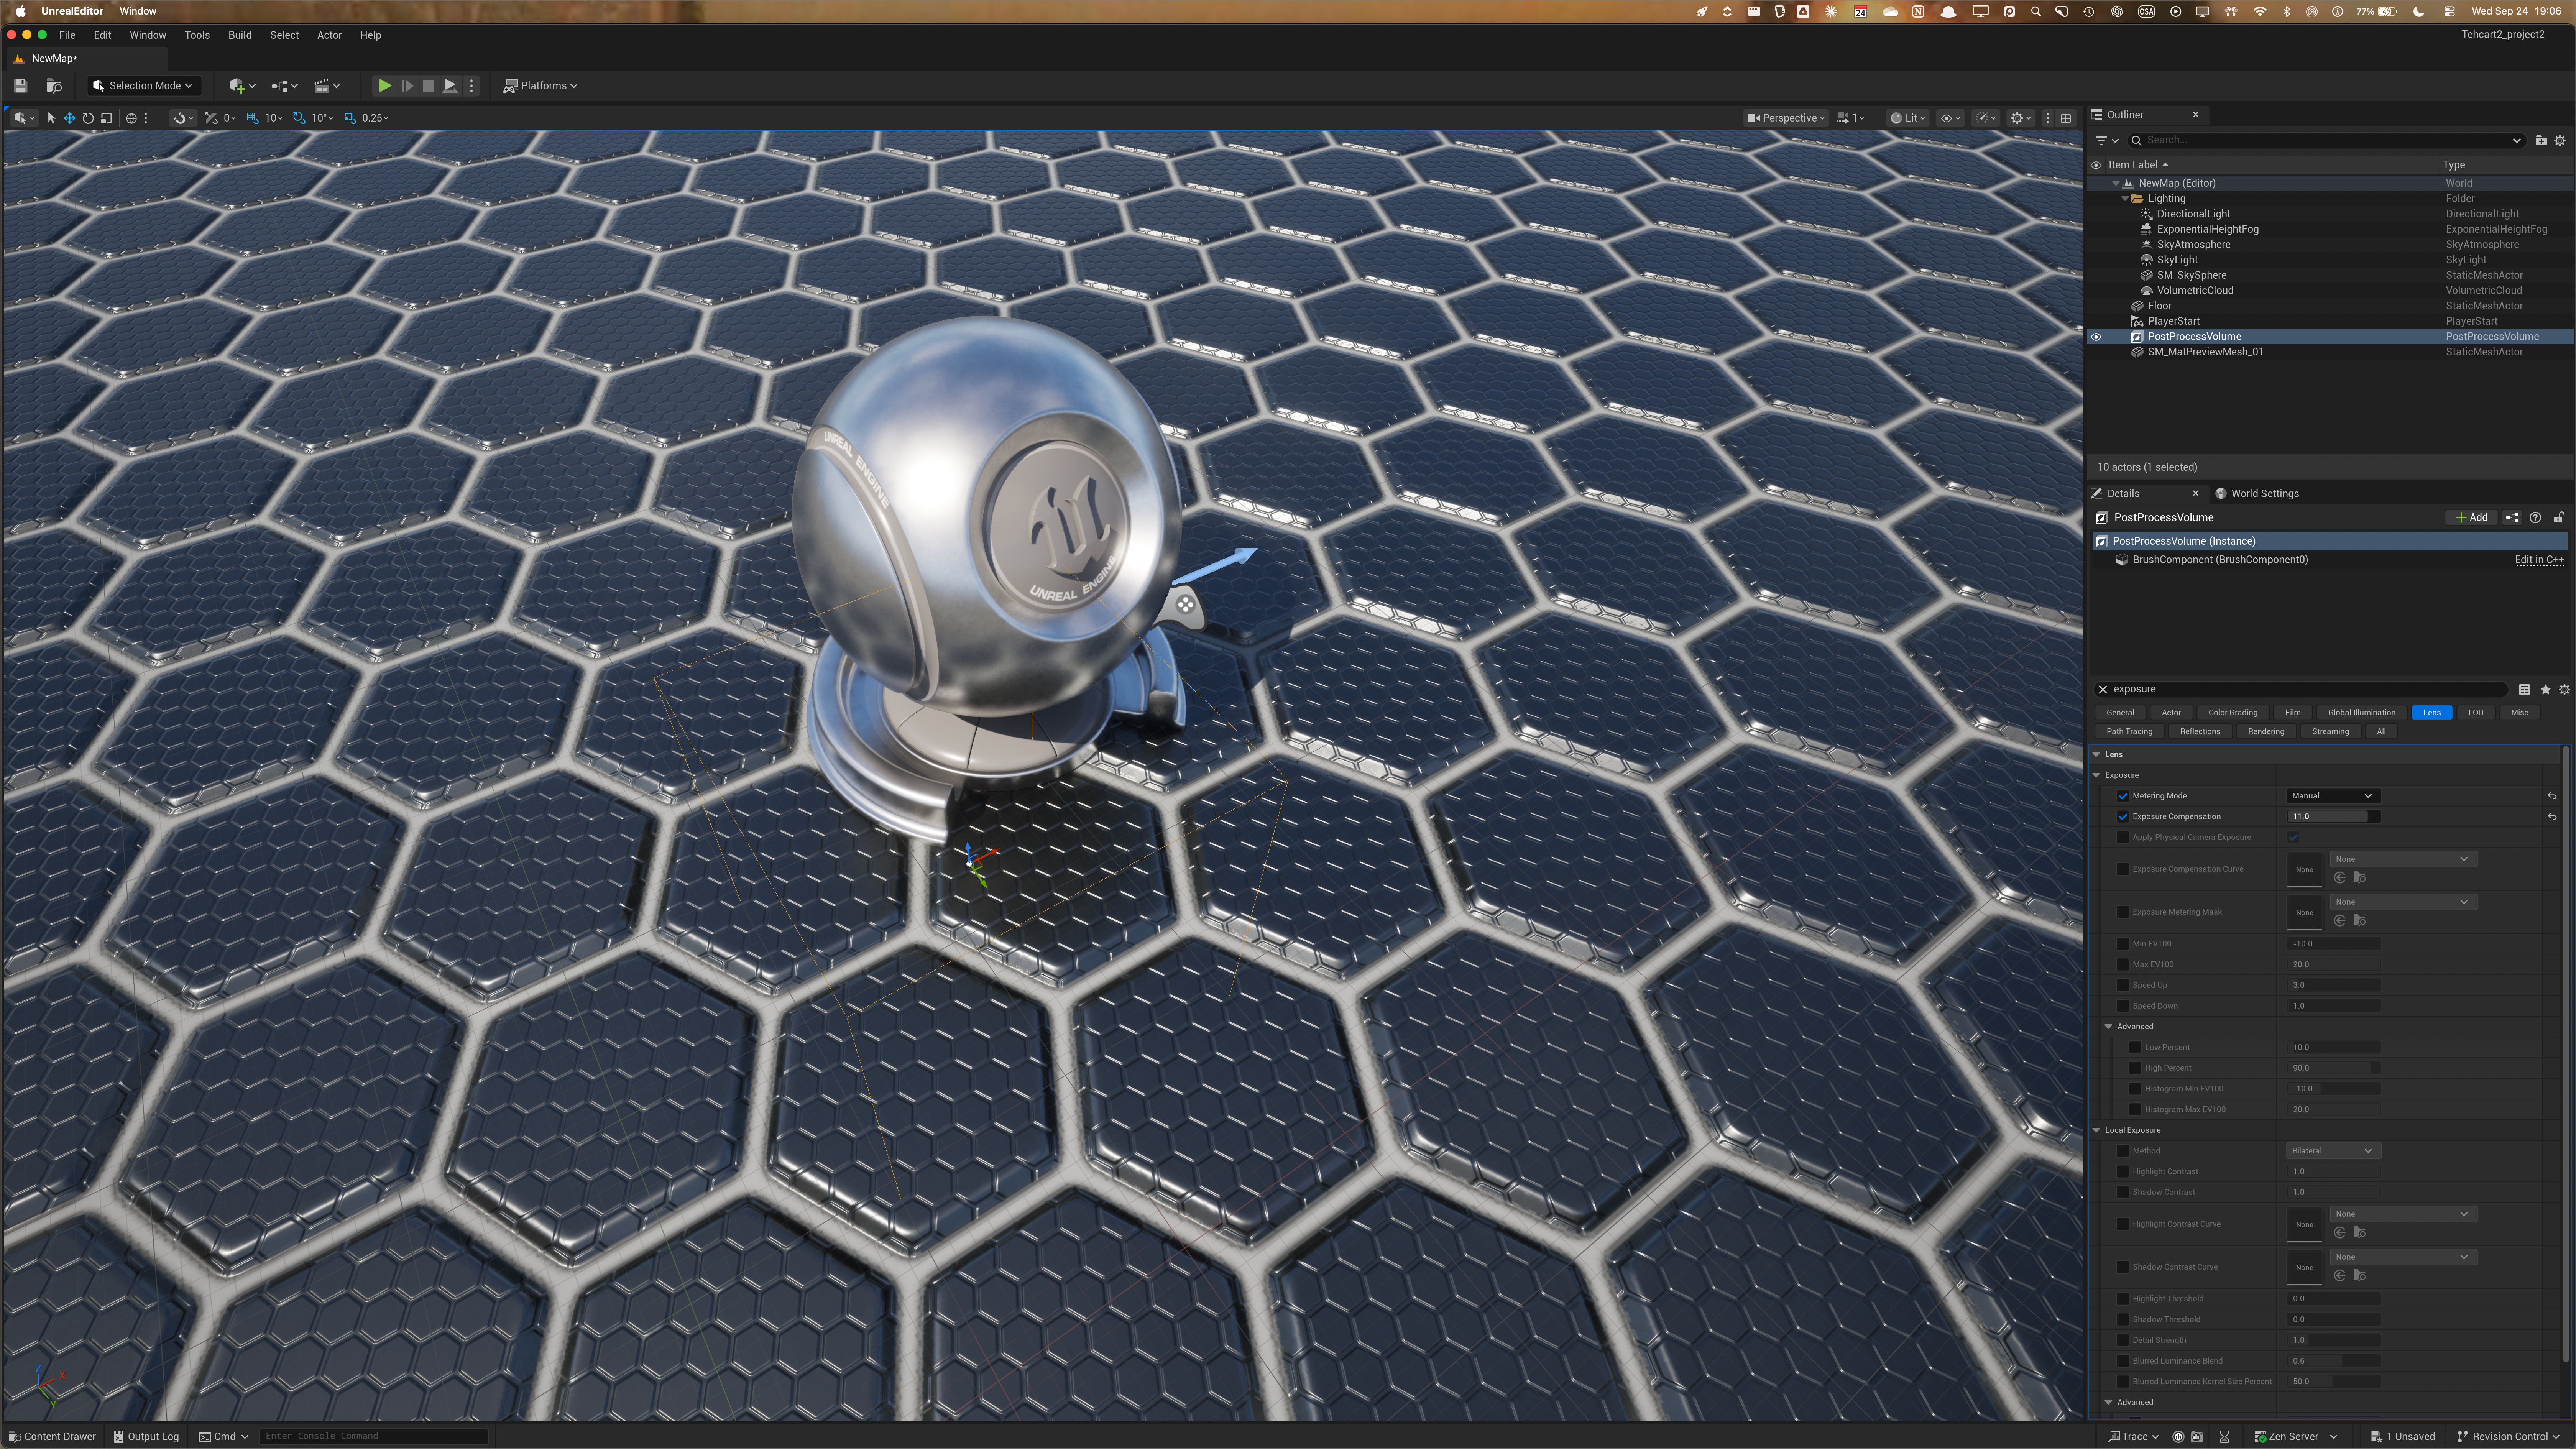Click the viewport layout grid icon

[2066, 118]
